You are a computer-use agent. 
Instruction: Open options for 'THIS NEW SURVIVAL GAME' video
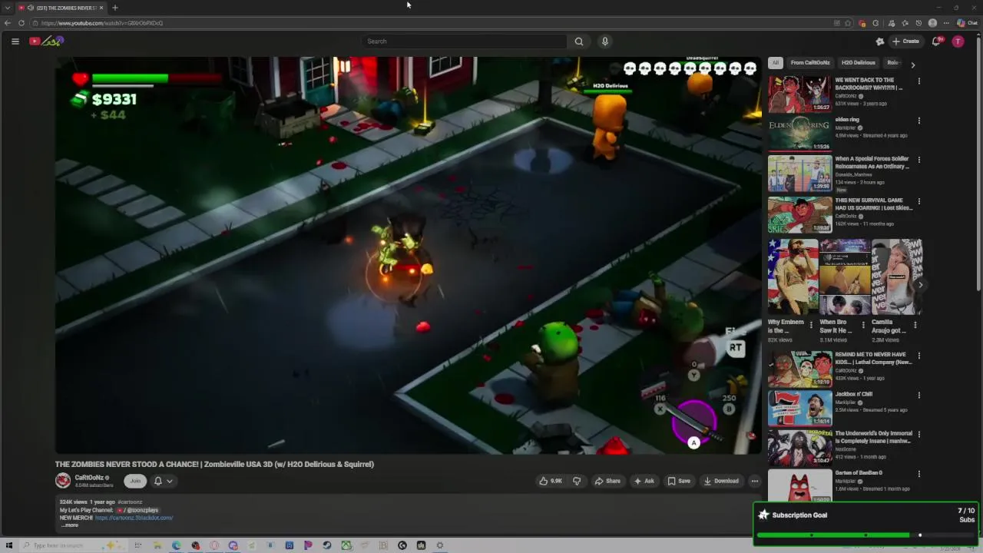[x=918, y=201]
